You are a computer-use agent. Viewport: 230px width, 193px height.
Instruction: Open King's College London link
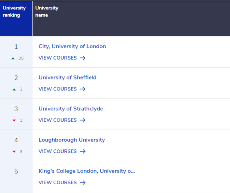[87, 171]
